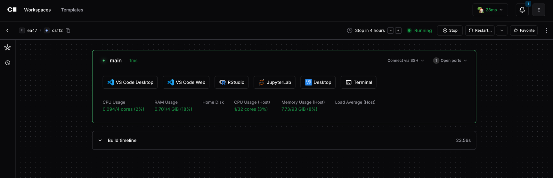This screenshot has height=178, width=553.
Task: Increase stop time with plus button
Action: click(398, 30)
